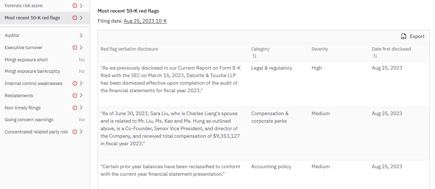435x189 pixels.
Task: Expand the Restatements chevron
Action: point(81,96)
